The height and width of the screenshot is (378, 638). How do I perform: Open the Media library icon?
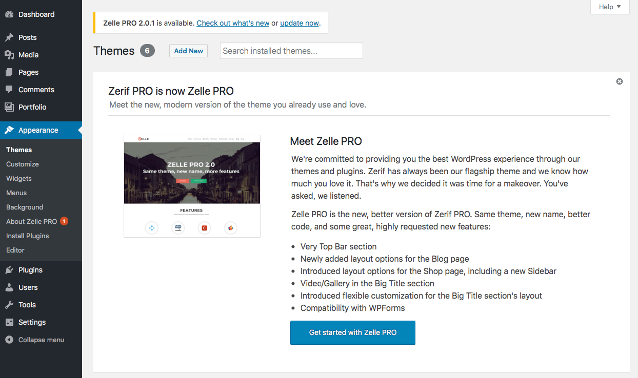coord(9,55)
